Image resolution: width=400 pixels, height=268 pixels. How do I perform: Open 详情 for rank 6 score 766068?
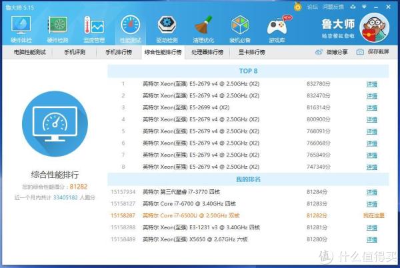[x=372, y=143]
